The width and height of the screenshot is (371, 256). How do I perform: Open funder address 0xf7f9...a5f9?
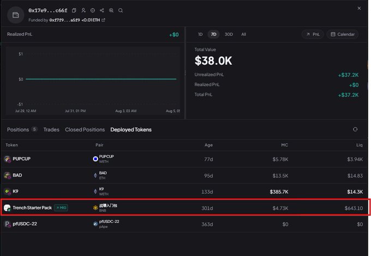tap(64, 20)
